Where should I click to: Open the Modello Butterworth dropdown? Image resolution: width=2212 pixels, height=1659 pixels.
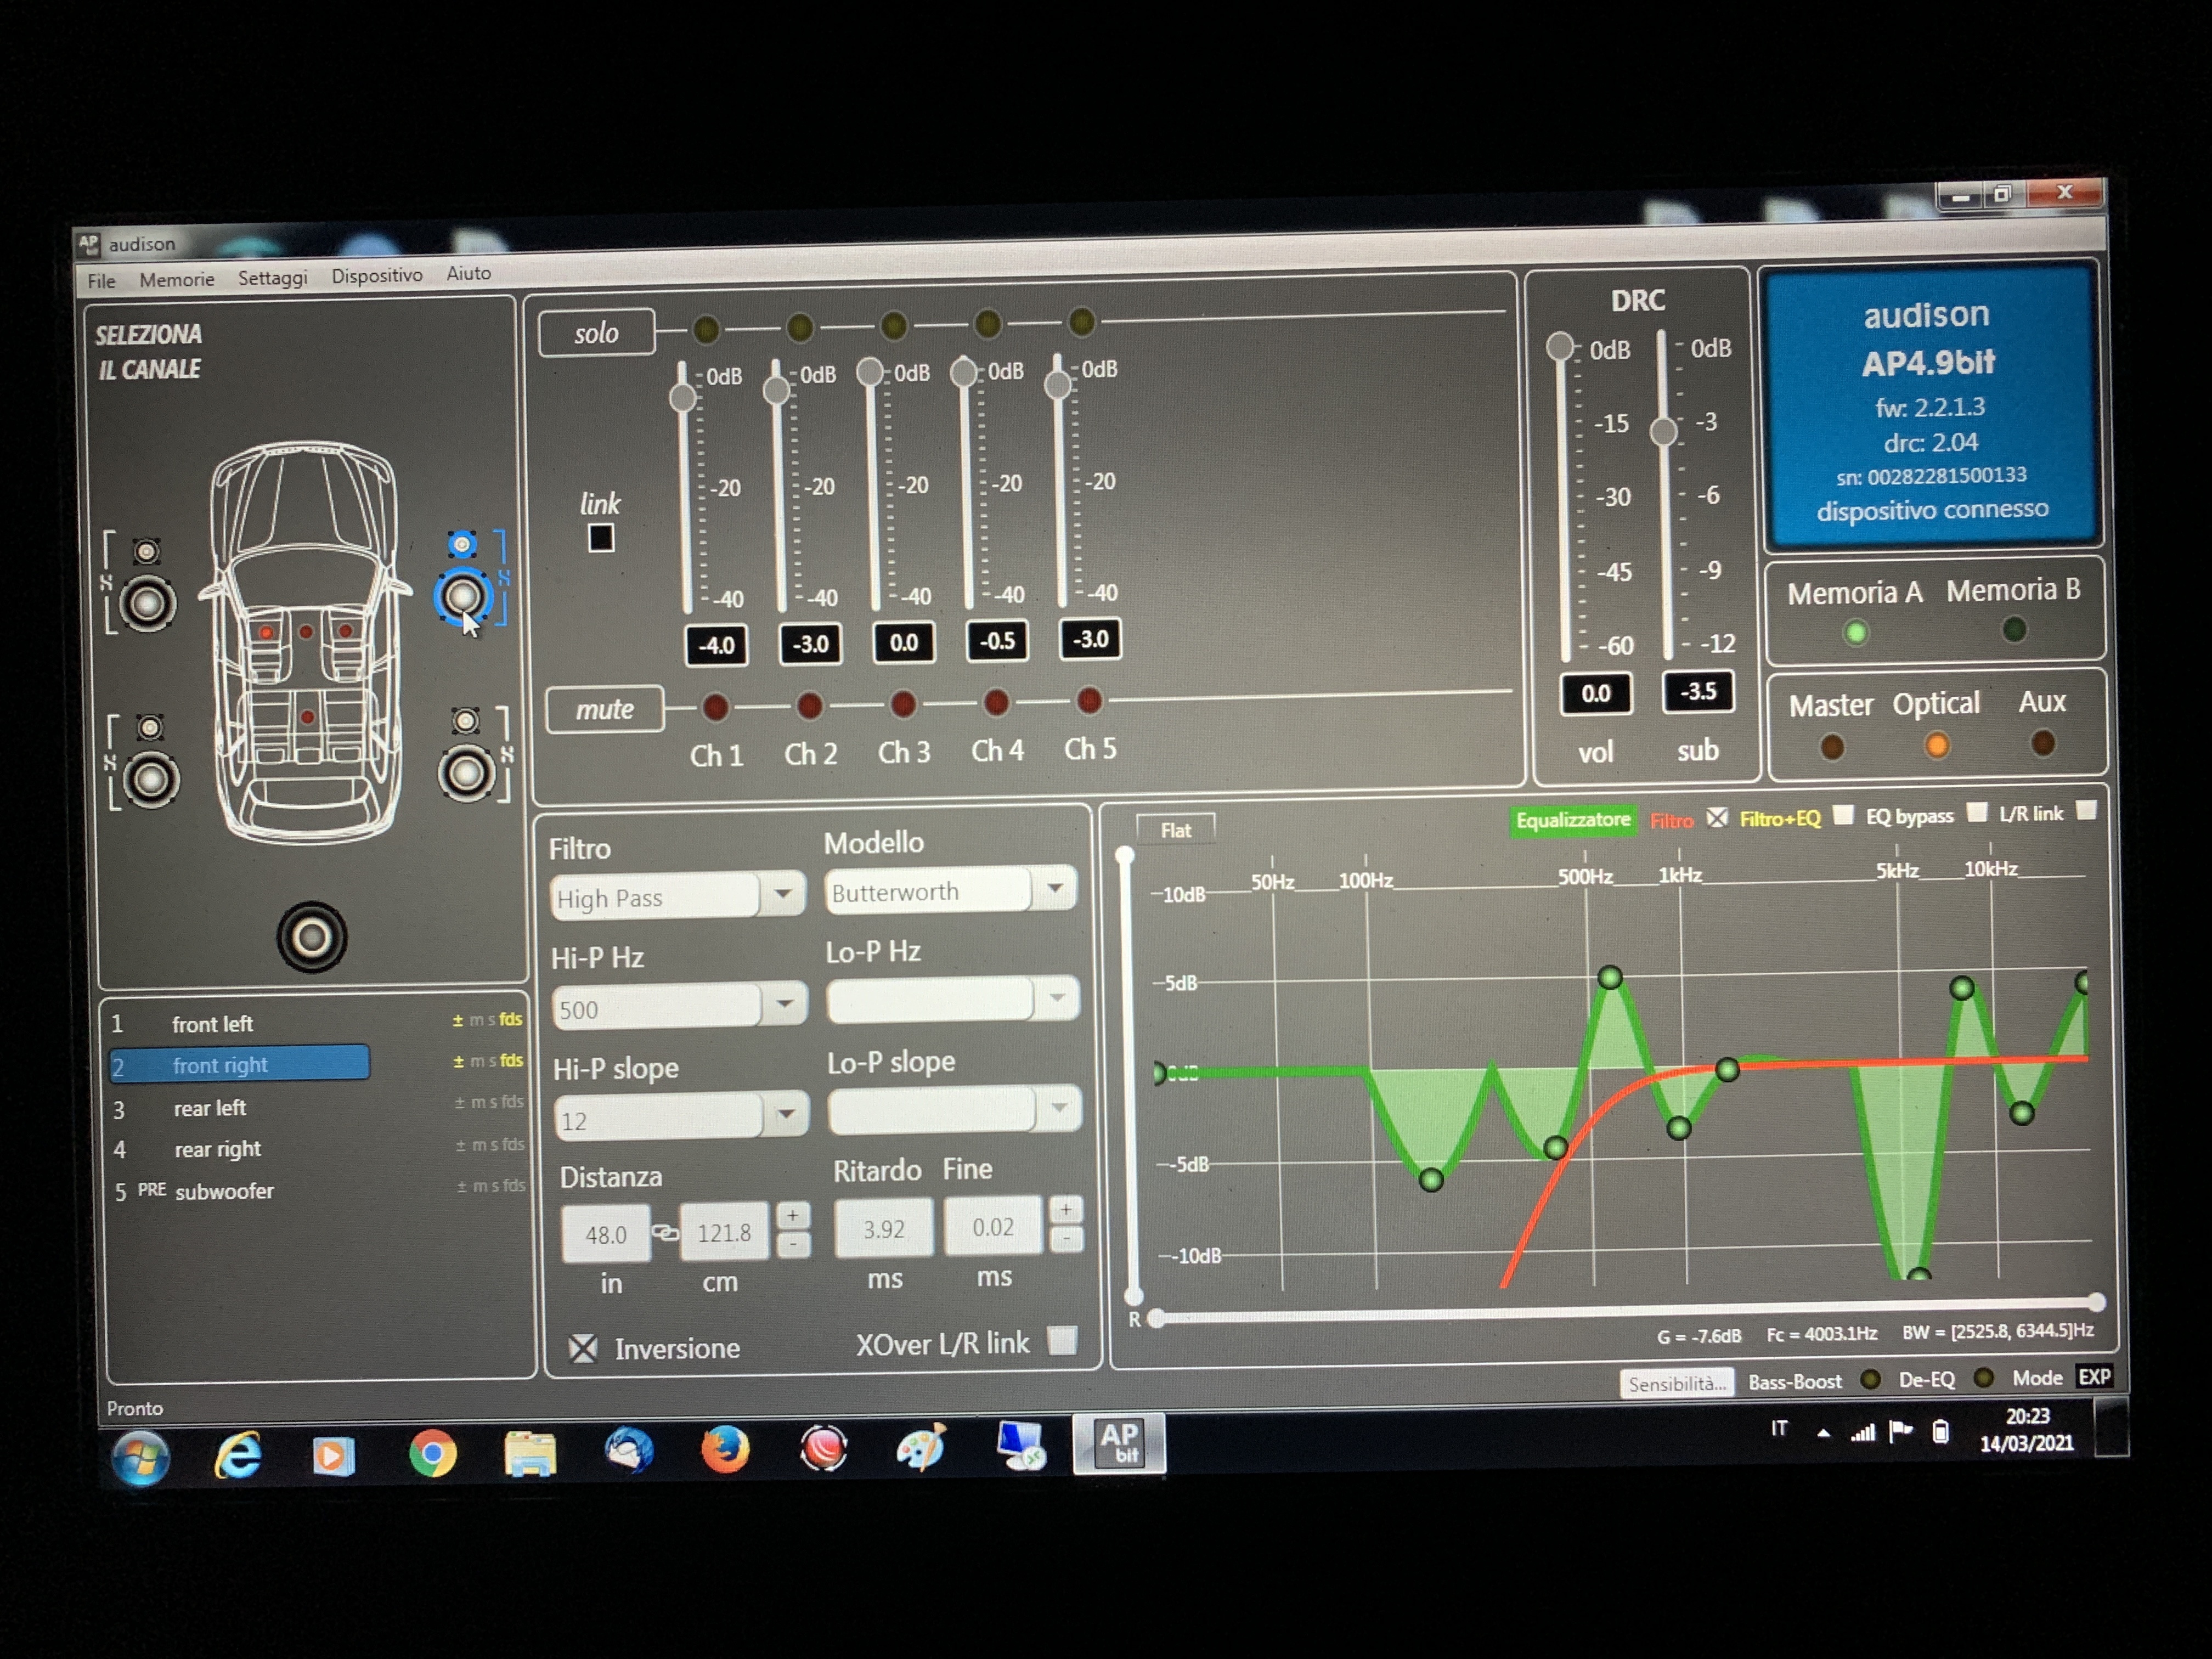(x=1054, y=888)
